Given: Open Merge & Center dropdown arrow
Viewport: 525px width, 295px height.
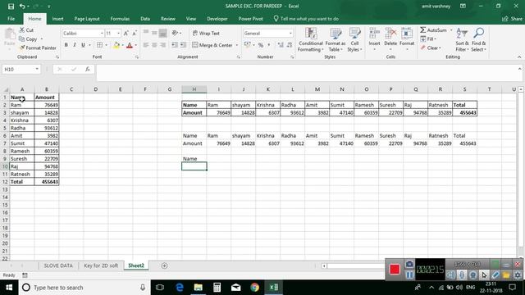Looking at the screenshot, I should pos(237,45).
